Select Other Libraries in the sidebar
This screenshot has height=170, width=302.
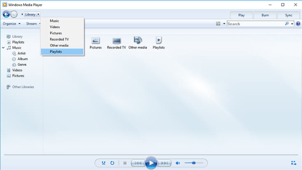(23, 87)
